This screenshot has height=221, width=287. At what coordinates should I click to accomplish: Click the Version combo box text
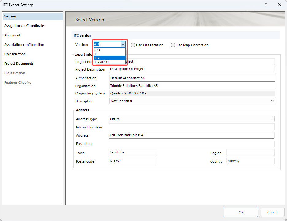click(x=107, y=44)
